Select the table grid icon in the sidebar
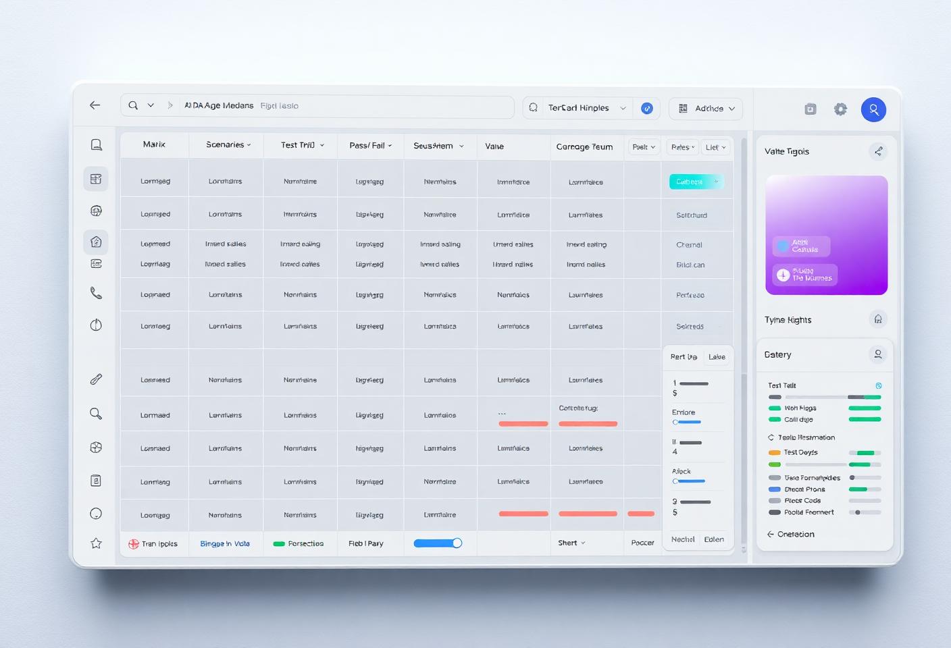Screen dimensions: 951x648 [x=96, y=179]
